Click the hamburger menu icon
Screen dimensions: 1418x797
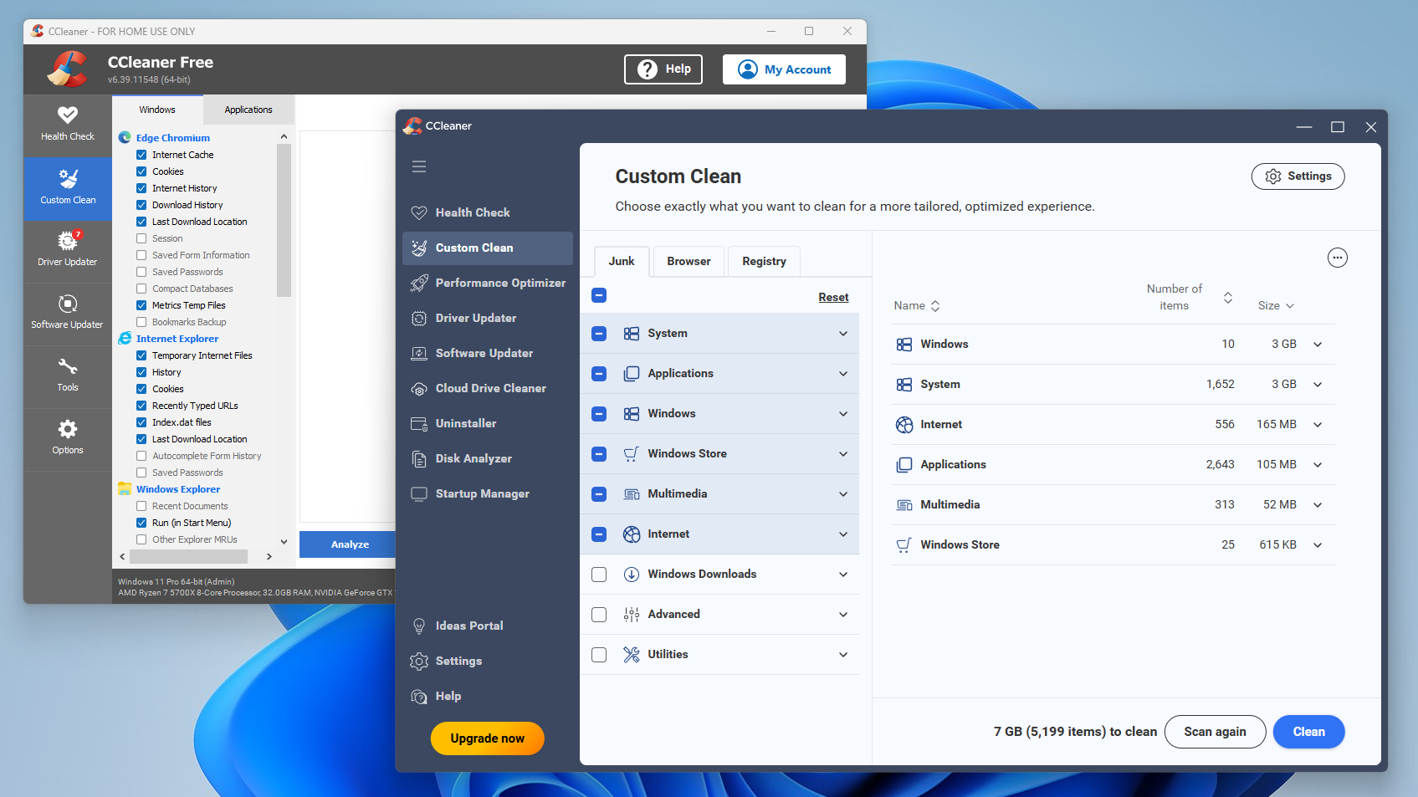tap(419, 166)
